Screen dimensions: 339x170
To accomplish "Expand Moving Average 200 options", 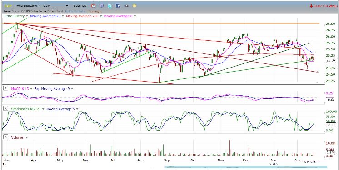I will point(101,16).
